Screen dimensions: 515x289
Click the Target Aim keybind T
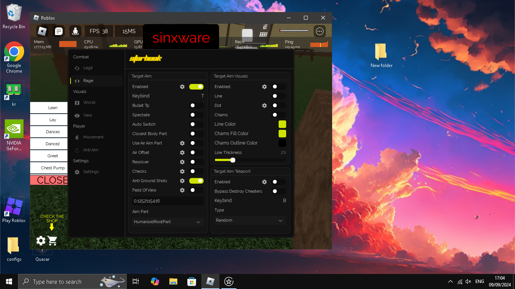click(x=202, y=96)
